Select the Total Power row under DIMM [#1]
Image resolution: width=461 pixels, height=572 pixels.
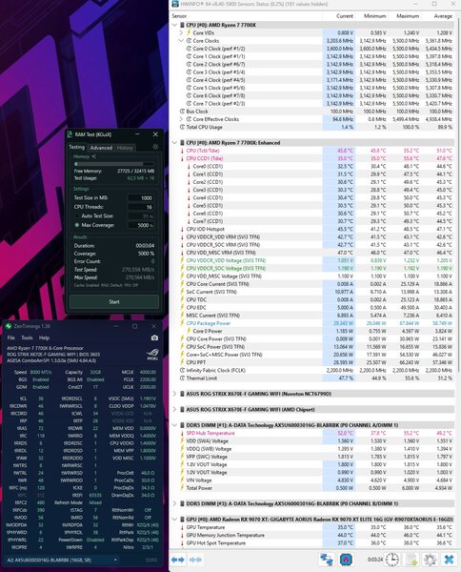pos(312,488)
